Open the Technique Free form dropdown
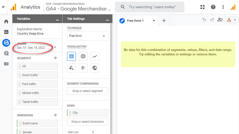Viewport: 239px width, 134px height. click(x=88, y=36)
